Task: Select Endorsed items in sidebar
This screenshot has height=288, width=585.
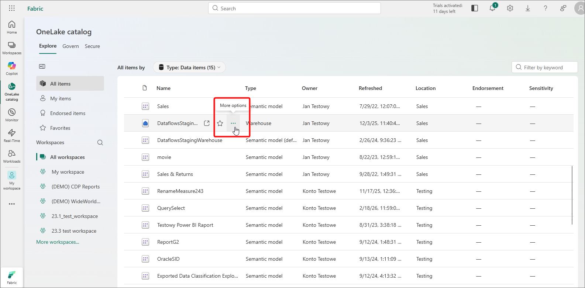Action: [70, 113]
